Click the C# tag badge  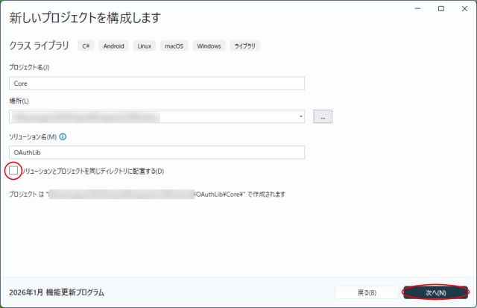pyautogui.click(x=86, y=46)
